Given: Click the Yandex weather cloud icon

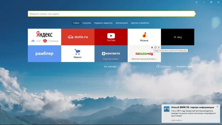Looking at the screenshot, I should click(x=33, y=41).
